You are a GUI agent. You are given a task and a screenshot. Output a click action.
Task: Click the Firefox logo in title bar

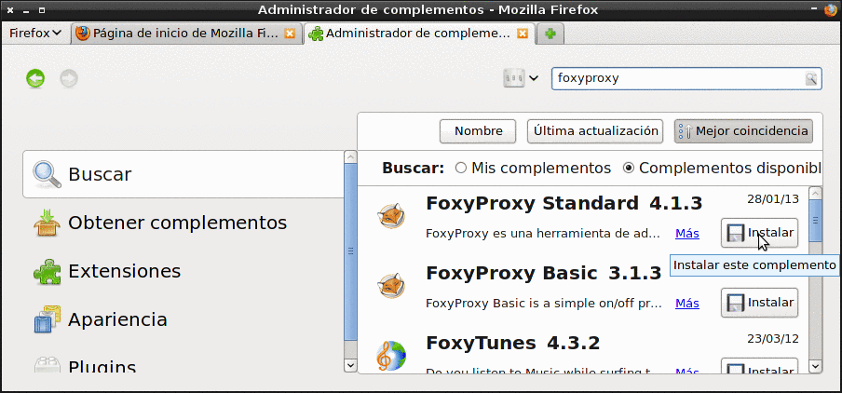coord(830,9)
